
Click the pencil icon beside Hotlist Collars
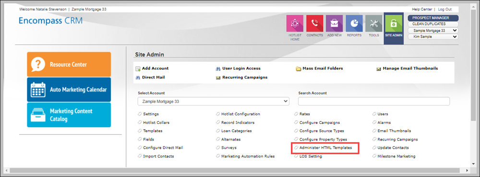(x=140, y=122)
